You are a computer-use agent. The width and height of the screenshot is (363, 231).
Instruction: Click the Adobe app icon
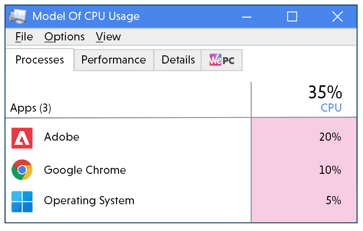pyautogui.click(x=22, y=138)
